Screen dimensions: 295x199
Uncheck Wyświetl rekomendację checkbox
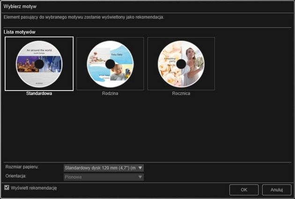7,187
